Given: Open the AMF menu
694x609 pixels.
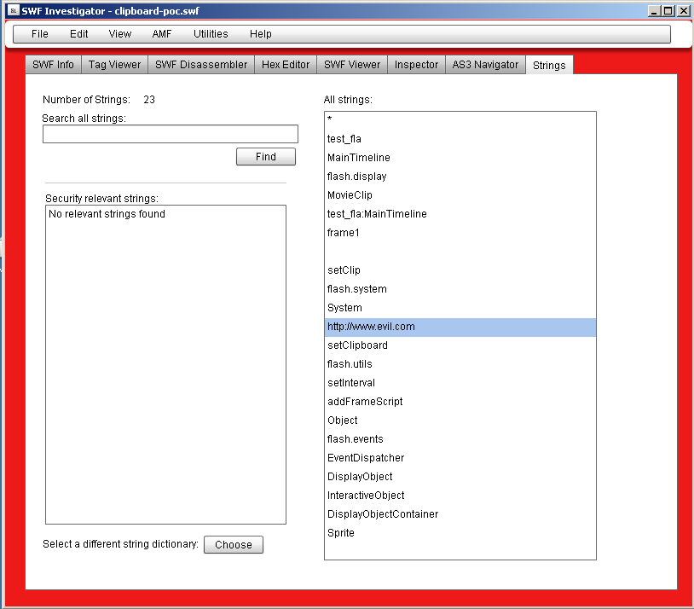Looking at the screenshot, I should click(162, 34).
